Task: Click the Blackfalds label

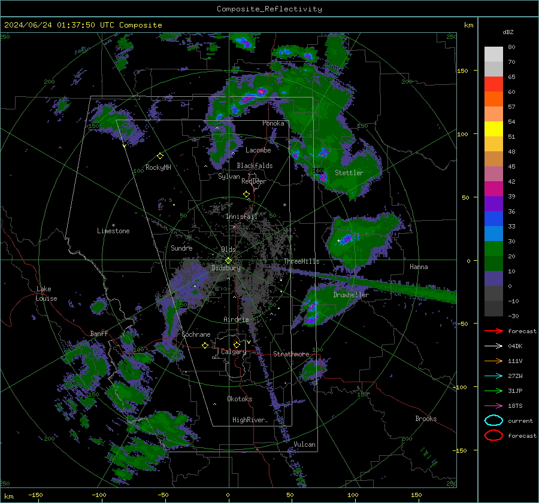Action: click(255, 166)
